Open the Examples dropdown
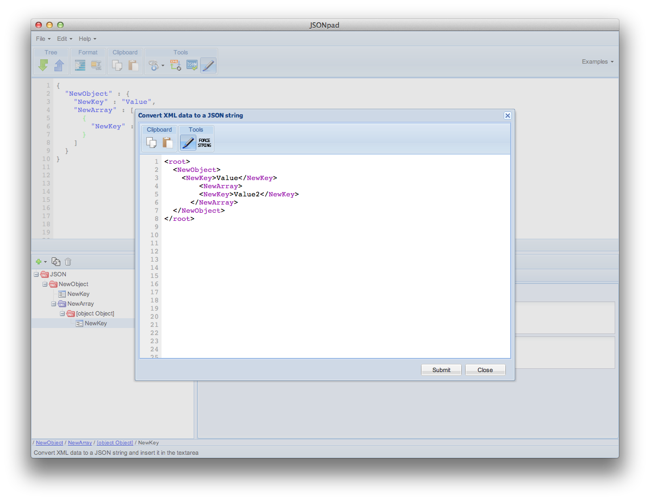The image size is (650, 501). point(597,61)
